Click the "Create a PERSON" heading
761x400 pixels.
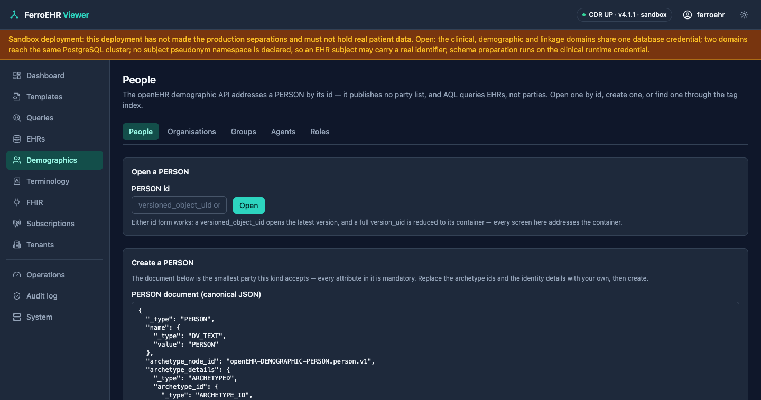click(163, 263)
